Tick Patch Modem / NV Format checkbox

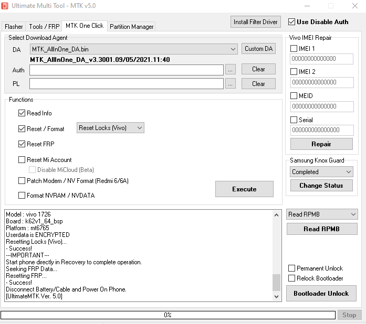(x=22, y=181)
